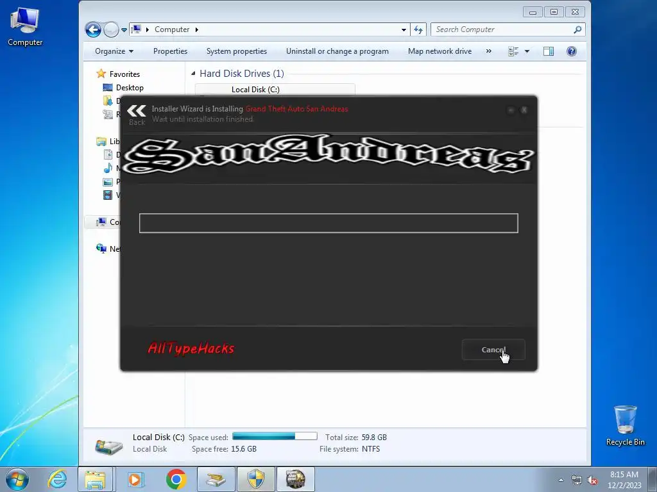Click Hard Disk Drives (1) header
The width and height of the screenshot is (657, 492).
(242, 74)
